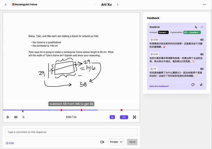This screenshot has height=149, width=212.
Task: Jump to the last red timeline marker
Action: 122,110
